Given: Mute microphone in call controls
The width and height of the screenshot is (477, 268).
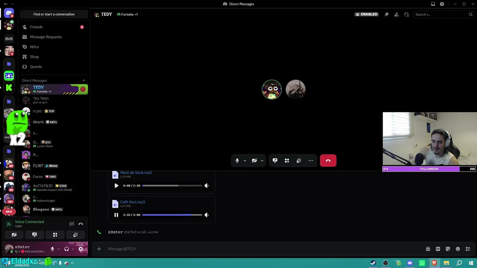Looking at the screenshot, I should click(x=237, y=160).
